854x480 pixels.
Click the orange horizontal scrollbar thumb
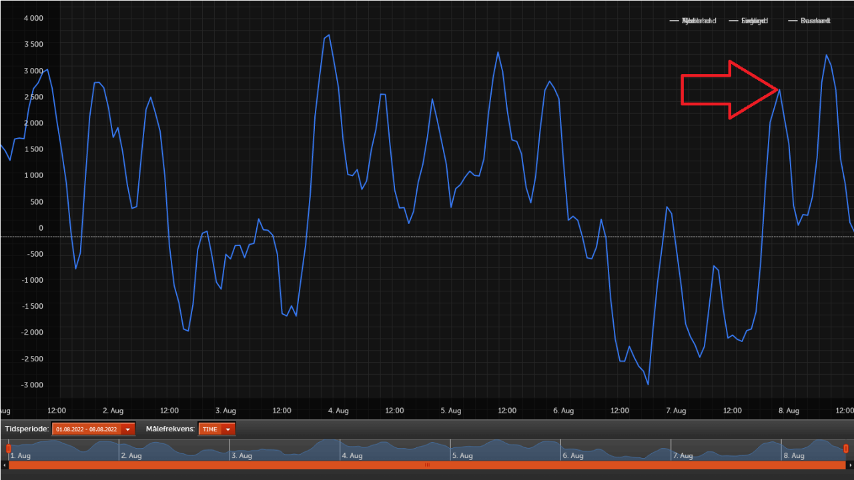(427, 465)
